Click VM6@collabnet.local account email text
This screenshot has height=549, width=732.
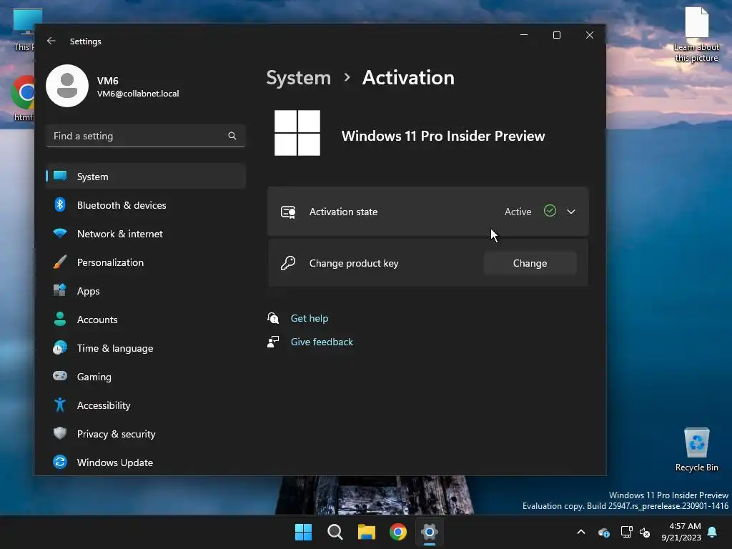[138, 94]
